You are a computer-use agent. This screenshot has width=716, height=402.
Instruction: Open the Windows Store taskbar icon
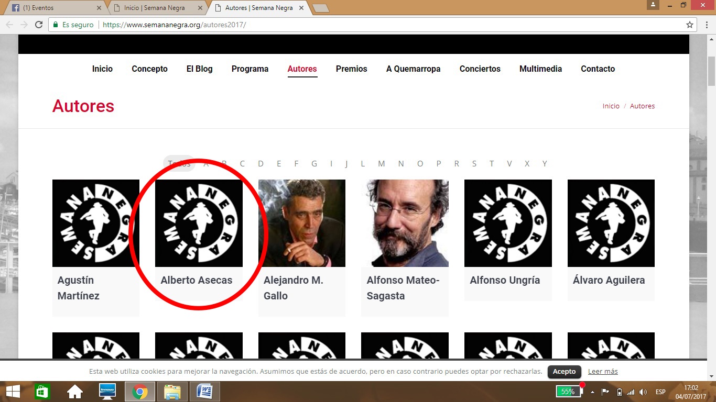point(42,392)
